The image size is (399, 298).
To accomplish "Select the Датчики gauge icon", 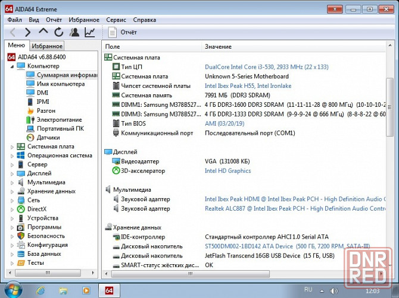I will tap(30, 138).
